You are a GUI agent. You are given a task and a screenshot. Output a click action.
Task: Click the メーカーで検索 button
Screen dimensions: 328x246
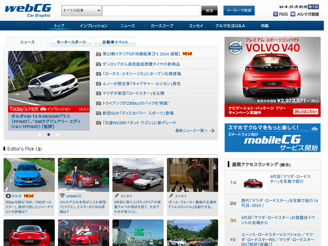(x=239, y=11)
